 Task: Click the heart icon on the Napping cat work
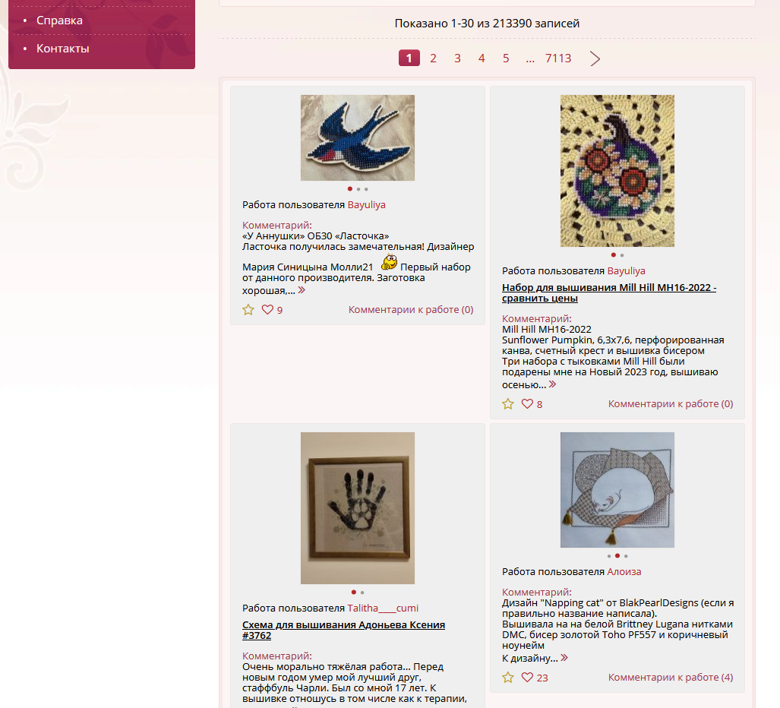pyautogui.click(x=527, y=677)
